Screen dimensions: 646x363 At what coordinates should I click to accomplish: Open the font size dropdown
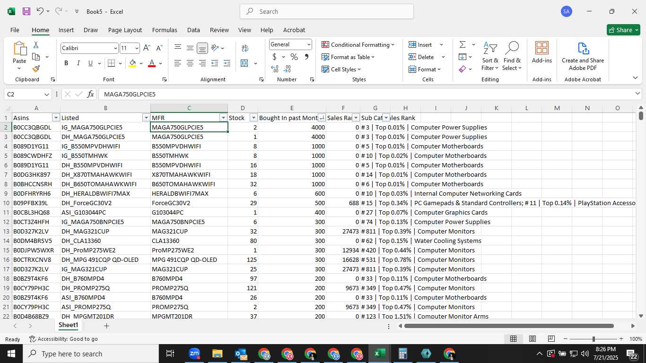point(137,48)
